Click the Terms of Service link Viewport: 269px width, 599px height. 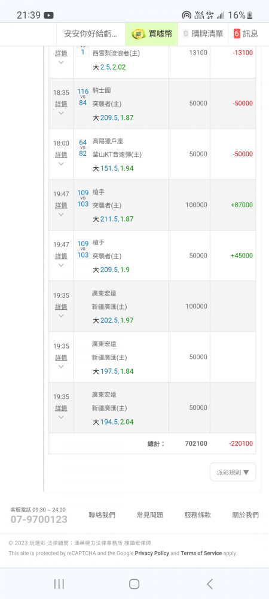click(x=201, y=553)
